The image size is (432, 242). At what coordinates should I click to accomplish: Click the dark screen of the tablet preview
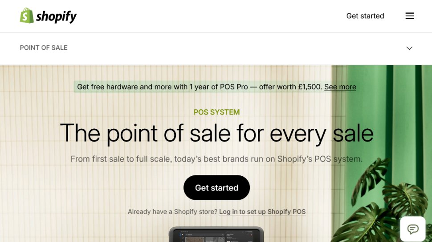click(x=216, y=237)
